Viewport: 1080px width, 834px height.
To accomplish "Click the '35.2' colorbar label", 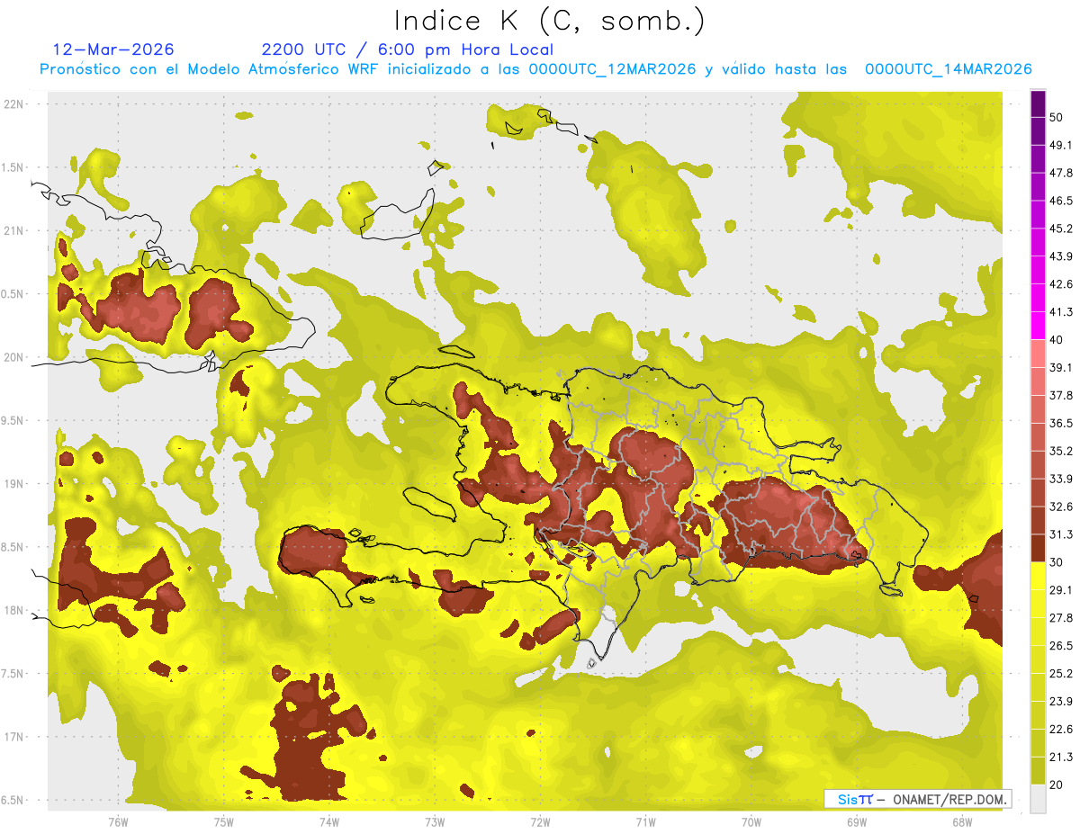I will 1061,451.
